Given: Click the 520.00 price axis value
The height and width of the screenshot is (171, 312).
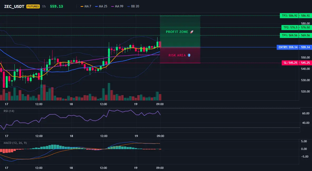Looking at the screenshot, I should [x=305, y=92].
